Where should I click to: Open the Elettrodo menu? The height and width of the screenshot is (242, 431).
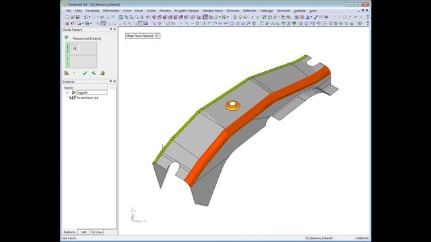[x=250, y=11]
